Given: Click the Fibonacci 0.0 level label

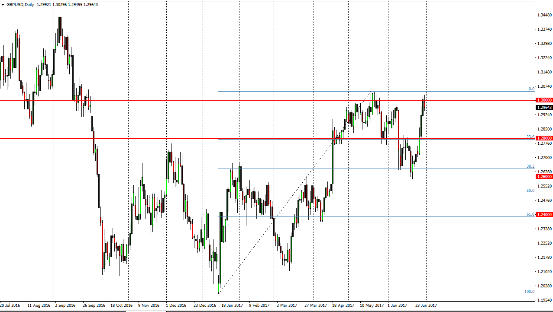Looking at the screenshot, I should [x=531, y=89].
